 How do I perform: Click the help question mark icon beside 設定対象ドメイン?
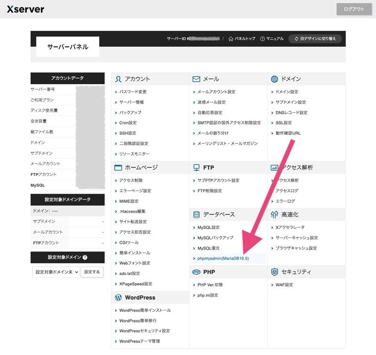85,258
